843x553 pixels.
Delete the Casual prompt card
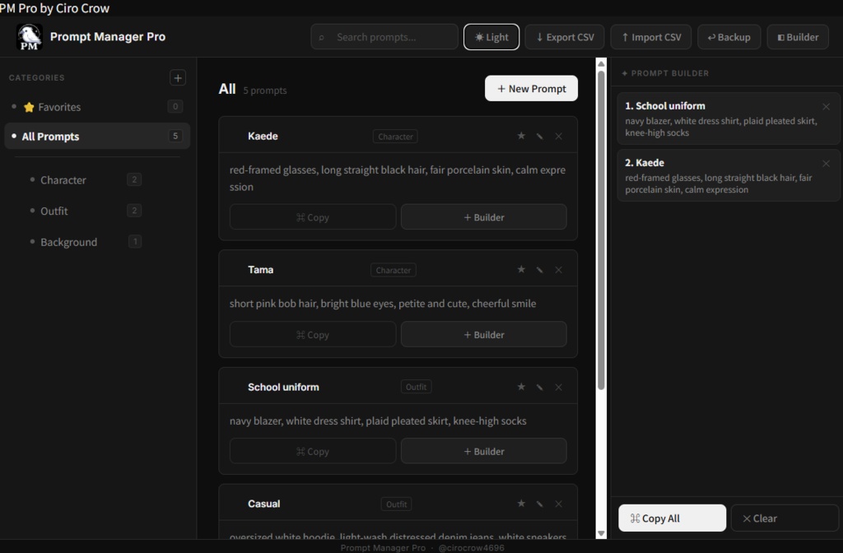tap(559, 504)
